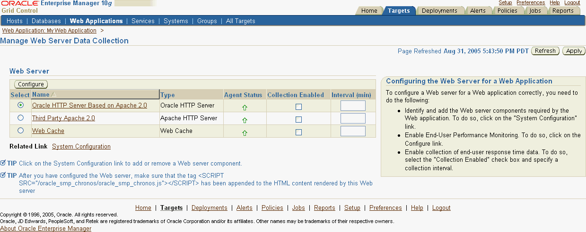Viewport: 586px width, 232px height.
Task: Follow the My Web Application breadcrumb link
Action: pos(49,31)
